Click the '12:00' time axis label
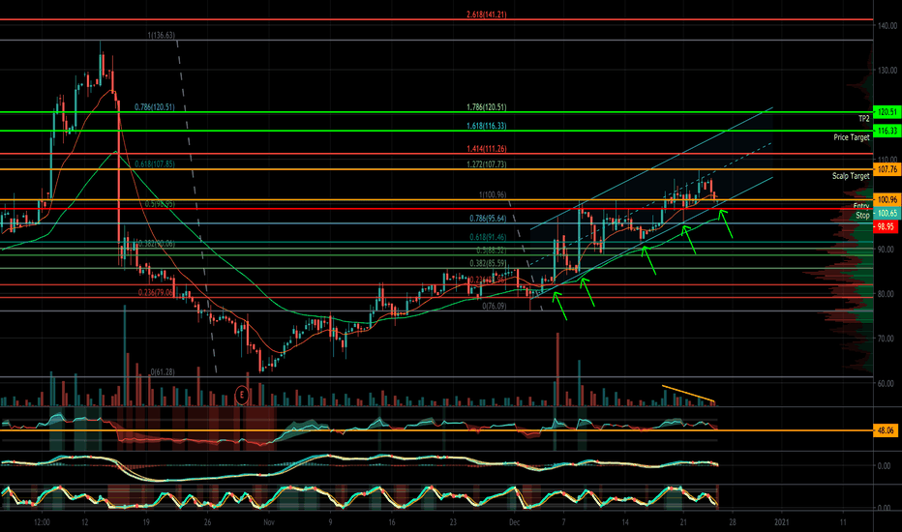This screenshot has height=532, width=902. point(42,522)
